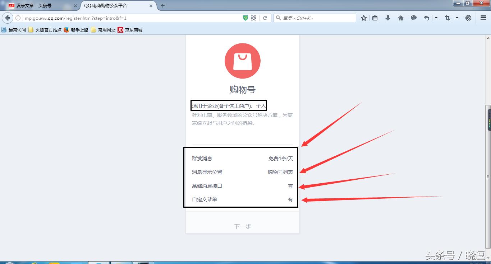The width and height of the screenshot is (491, 264).
Task: Open a new browser tab with the plus button
Action: coord(163,6)
